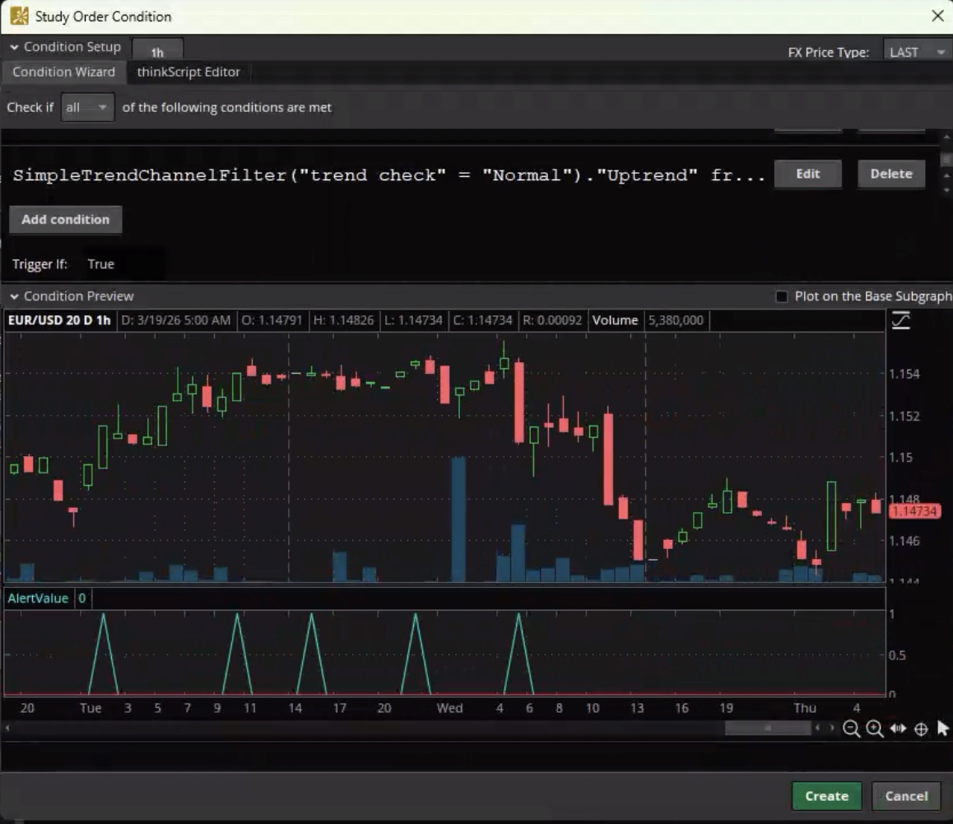Open the Check if 'all' dropdown
Image resolution: width=953 pixels, height=824 pixels.
tap(87, 107)
